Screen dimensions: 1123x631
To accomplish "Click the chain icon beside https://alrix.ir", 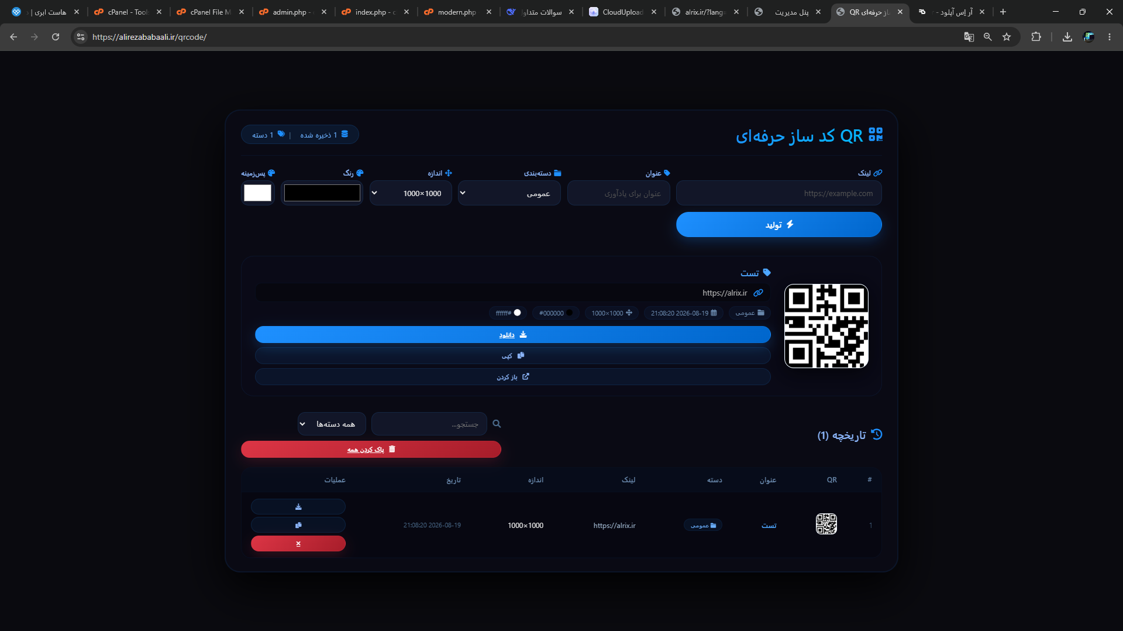I will [x=758, y=293].
